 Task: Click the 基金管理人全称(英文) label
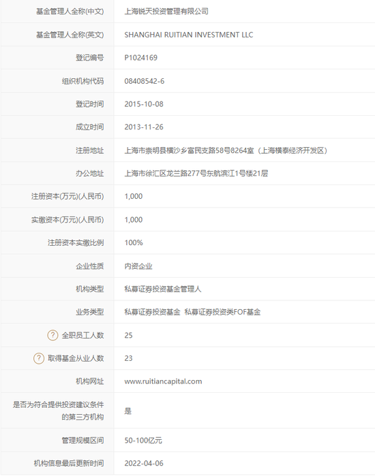(x=70, y=35)
